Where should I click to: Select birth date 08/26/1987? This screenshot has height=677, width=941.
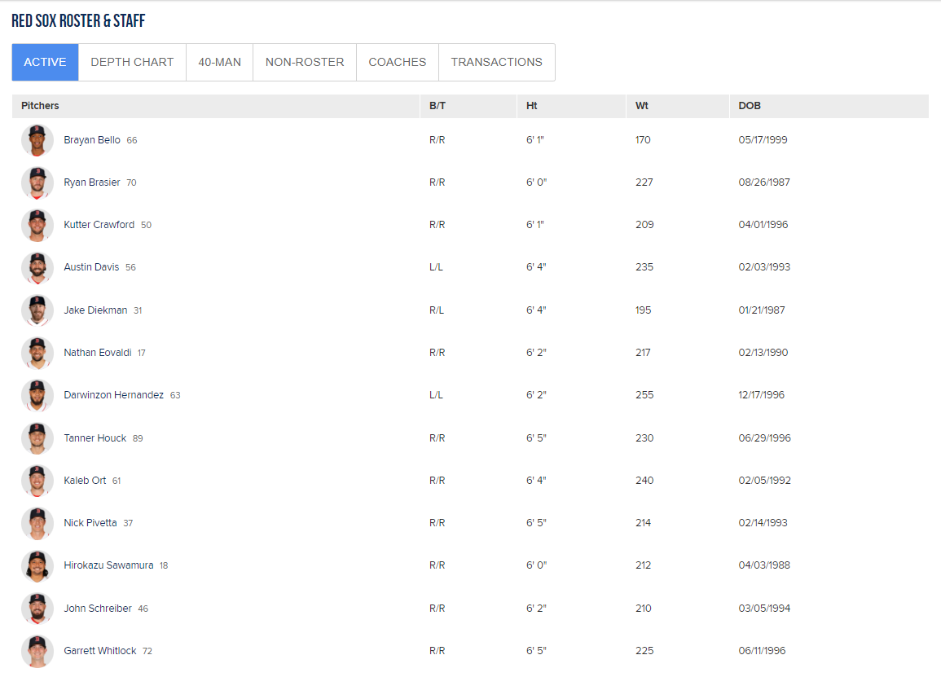click(764, 182)
